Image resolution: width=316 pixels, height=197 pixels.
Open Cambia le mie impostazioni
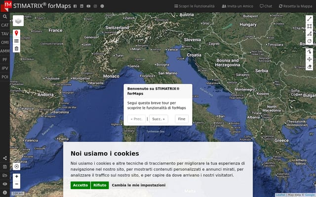[139, 185]
